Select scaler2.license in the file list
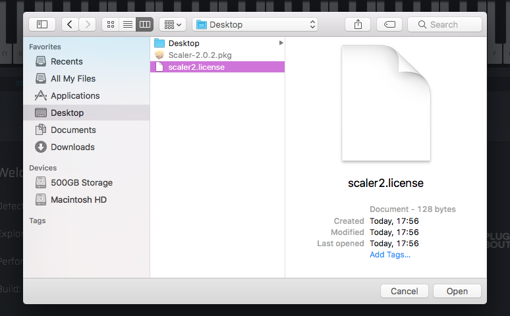The height and width of the screenshot is (316, 510). (x=217, y=67)
